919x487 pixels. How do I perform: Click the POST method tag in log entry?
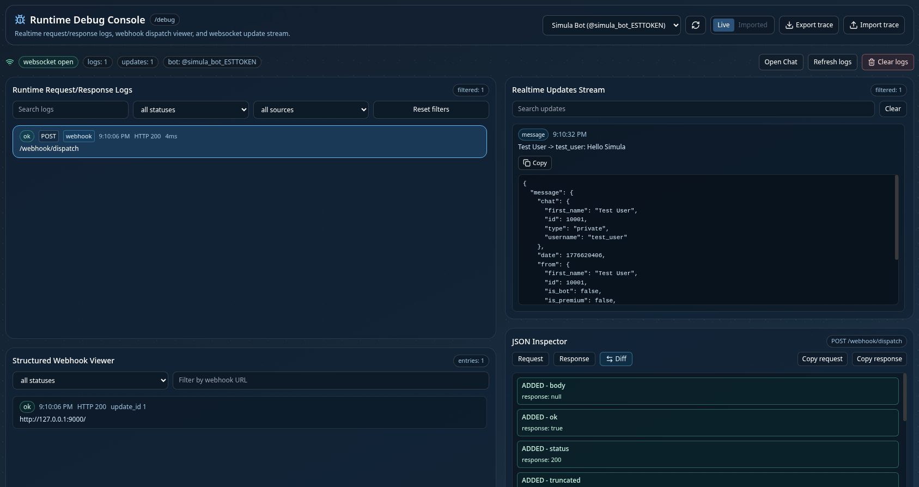pos(48,136)
